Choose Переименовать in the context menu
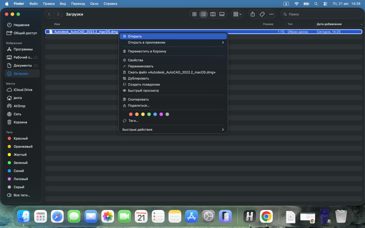365x228 pixels. pos(173,66)
